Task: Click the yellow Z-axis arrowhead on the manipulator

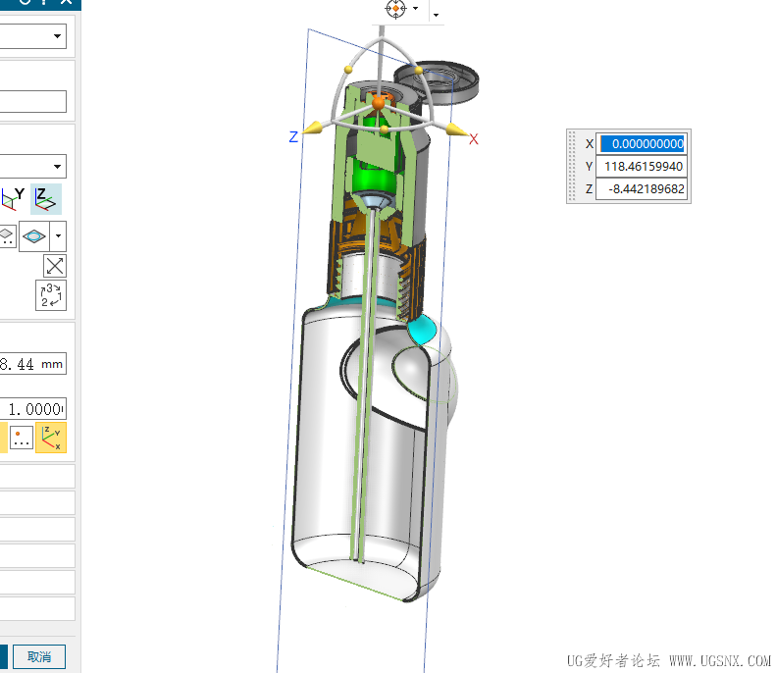Action: coord(313,129)
